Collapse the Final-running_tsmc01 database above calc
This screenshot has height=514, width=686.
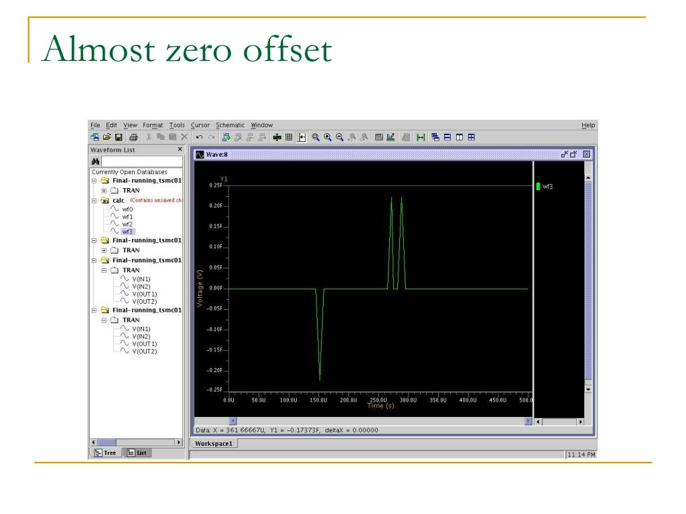click(x=94, y=181)
